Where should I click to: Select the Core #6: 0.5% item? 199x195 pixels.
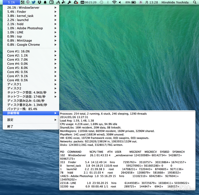point(31,72)
